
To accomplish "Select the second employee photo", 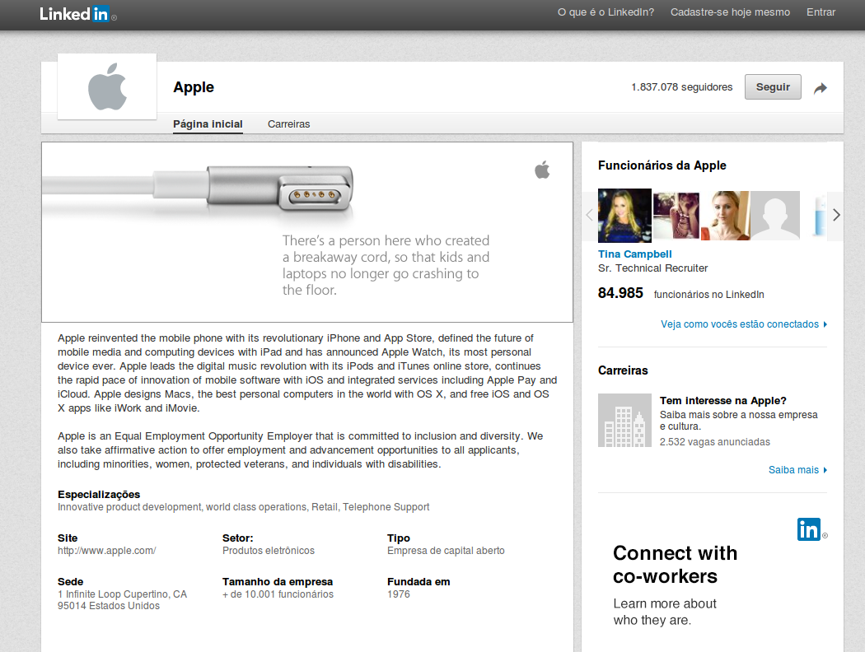I will [x=676, y=216].
